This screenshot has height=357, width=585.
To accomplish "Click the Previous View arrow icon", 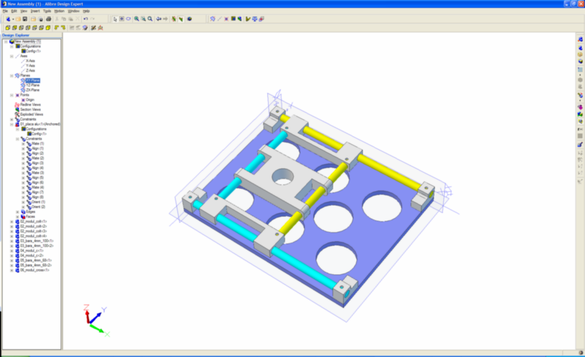I will pos(158,19).
